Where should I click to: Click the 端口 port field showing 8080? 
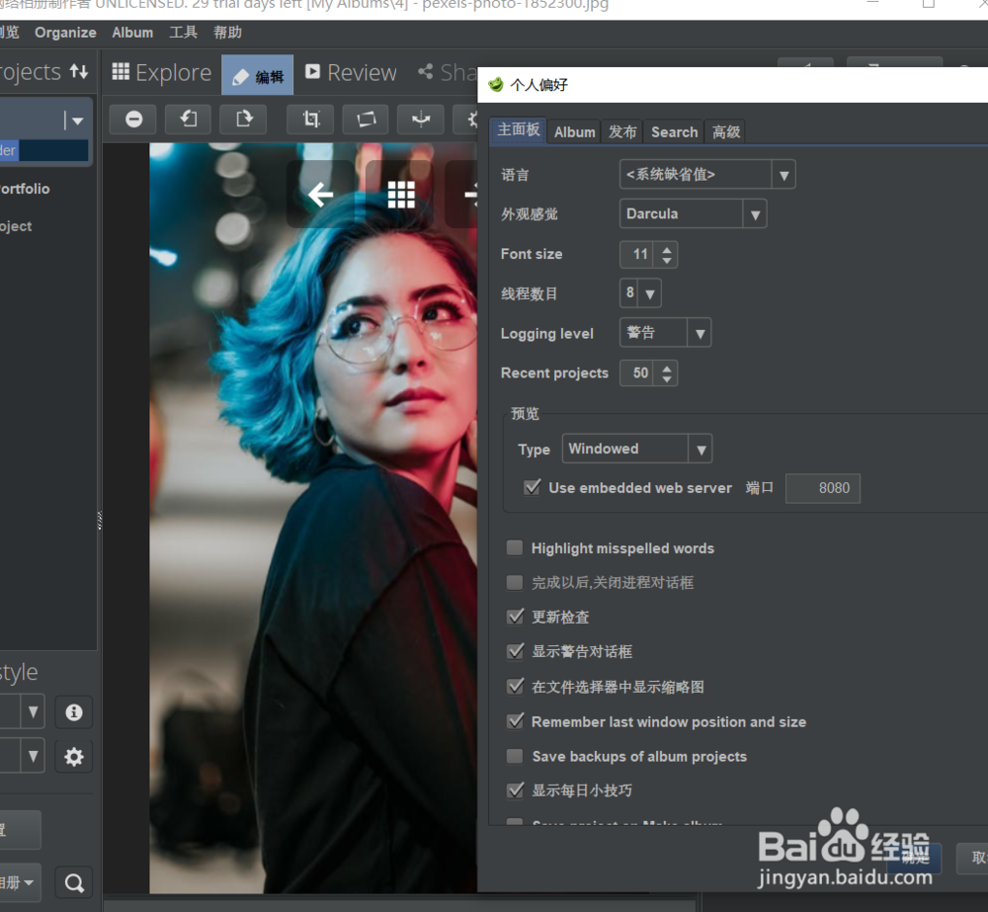pos(822,488)
